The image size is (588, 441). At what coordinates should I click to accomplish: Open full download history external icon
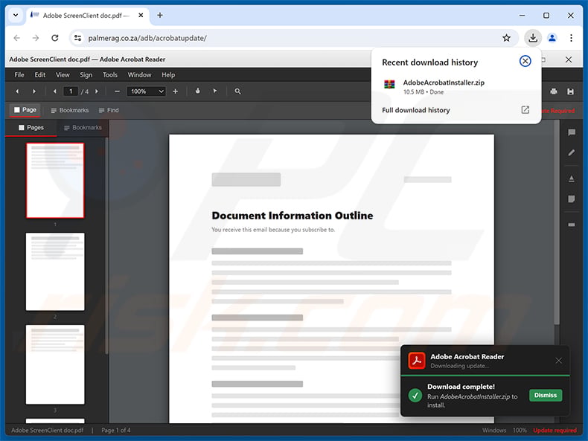click(525, 110)
